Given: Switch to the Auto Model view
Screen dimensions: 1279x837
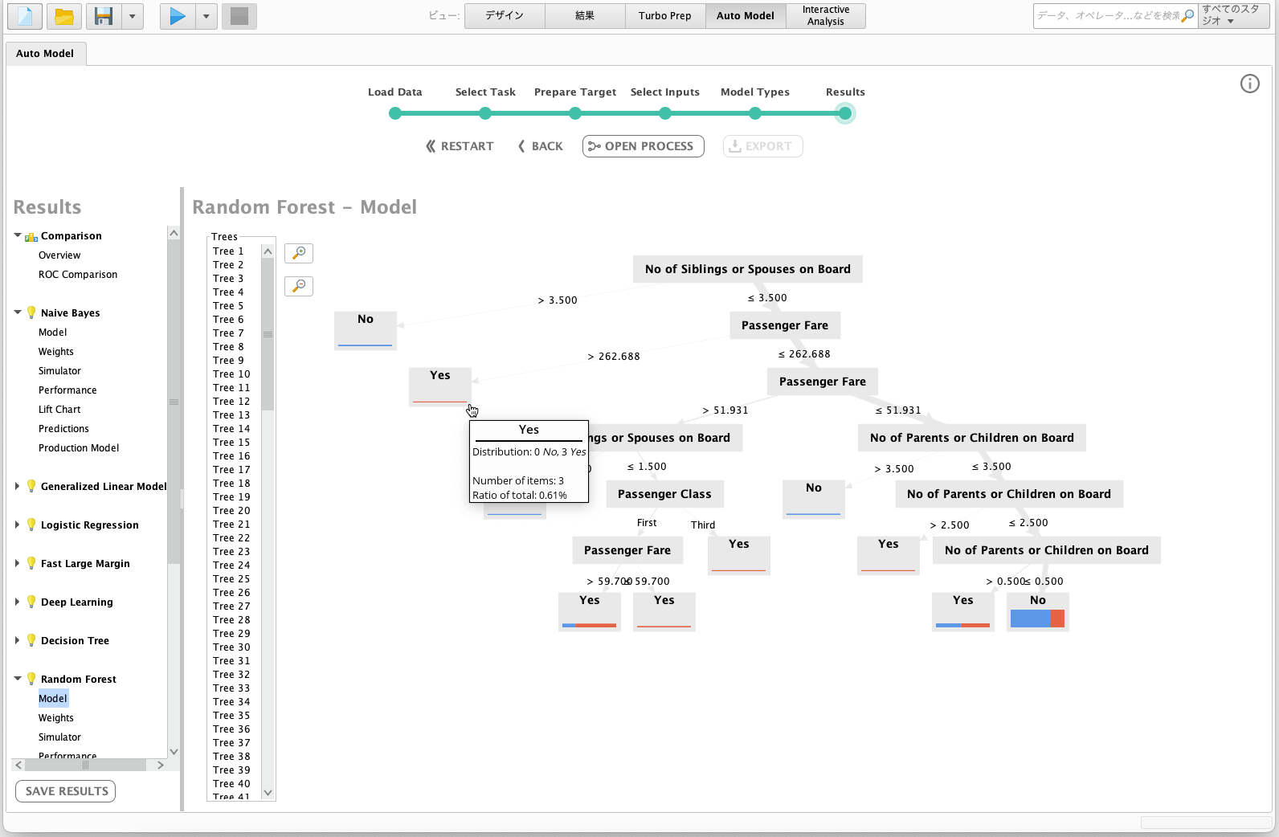Looking at the screenshot, I should tap(746, 16).
